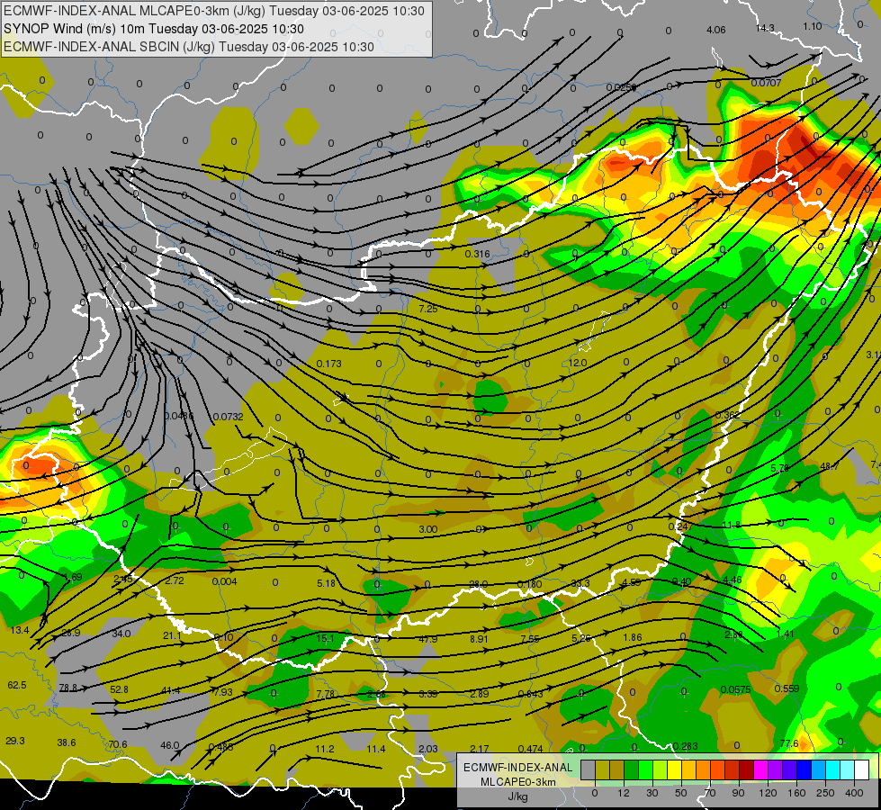Viewport: 881px width, 810px height.
Task: Click the '400' tick label on colorbar
Action: point(854,793)
